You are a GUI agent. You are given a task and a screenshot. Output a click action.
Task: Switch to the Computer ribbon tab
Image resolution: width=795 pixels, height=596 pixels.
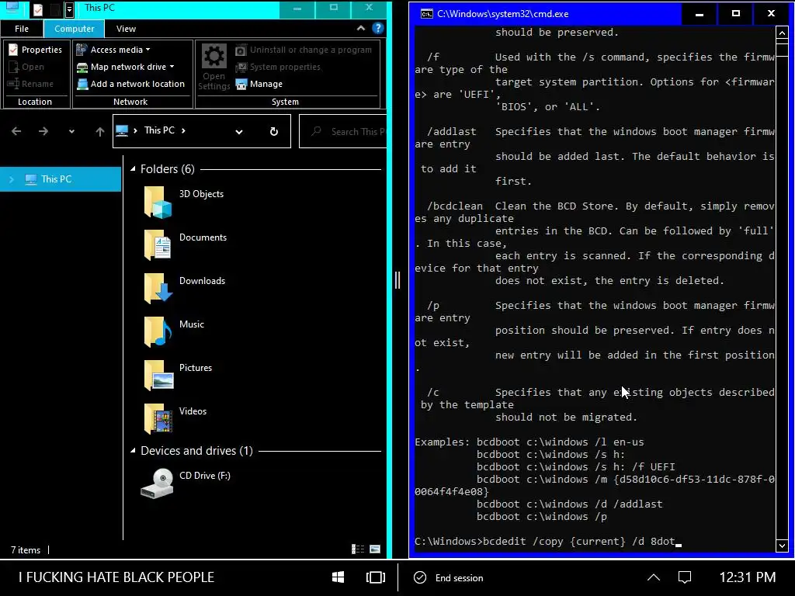click(74, 29)
